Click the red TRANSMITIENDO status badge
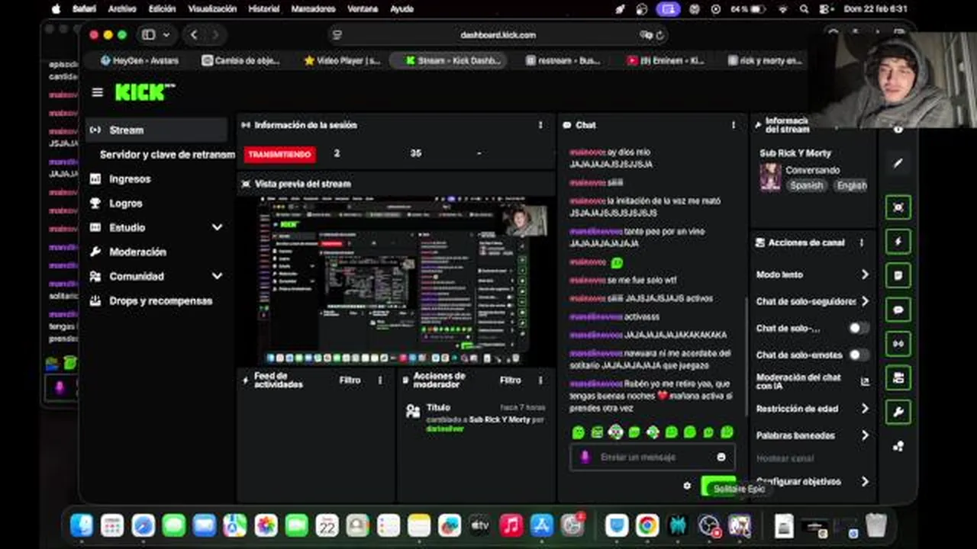Image resolution: width=977 pixels, height=549 pixels. [x=280, y=154]
